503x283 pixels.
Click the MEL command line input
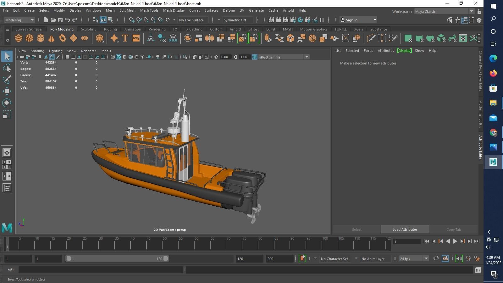(101, 270)
